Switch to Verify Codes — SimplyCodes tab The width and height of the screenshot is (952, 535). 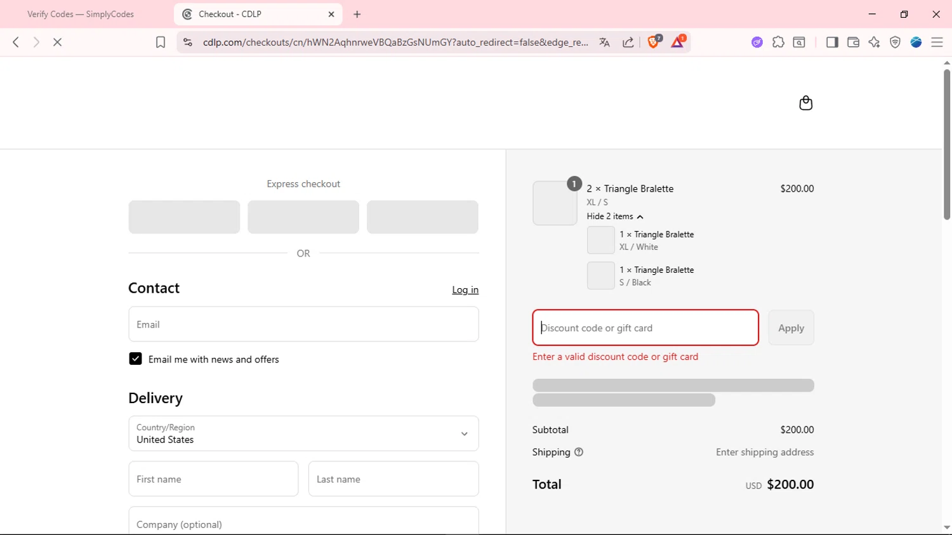point(81,14)
